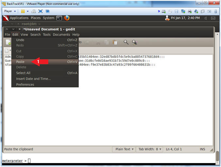Click the VMware hard disk device icon
221x167 pixels.
(164, 11)
